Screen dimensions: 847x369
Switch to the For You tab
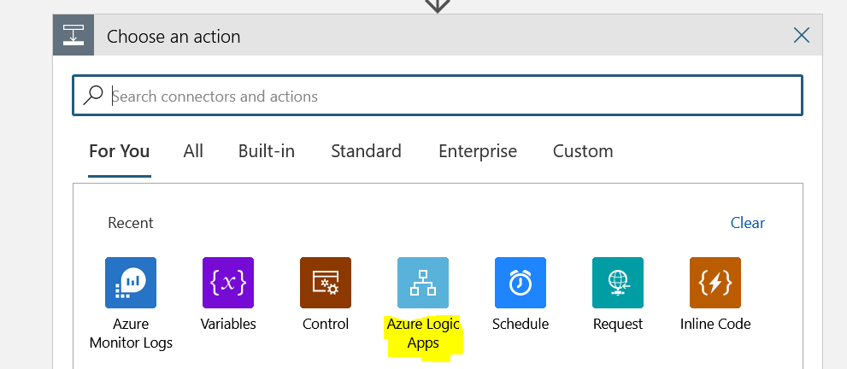[x=120, y=151]
